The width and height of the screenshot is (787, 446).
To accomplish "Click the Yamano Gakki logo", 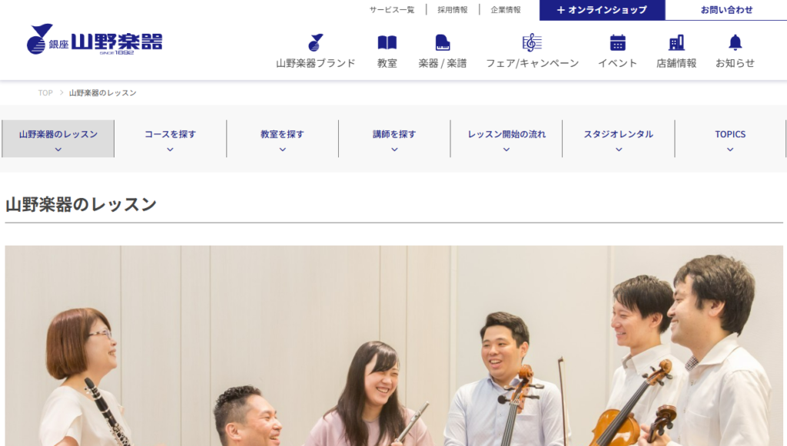I will pos(95,40).
